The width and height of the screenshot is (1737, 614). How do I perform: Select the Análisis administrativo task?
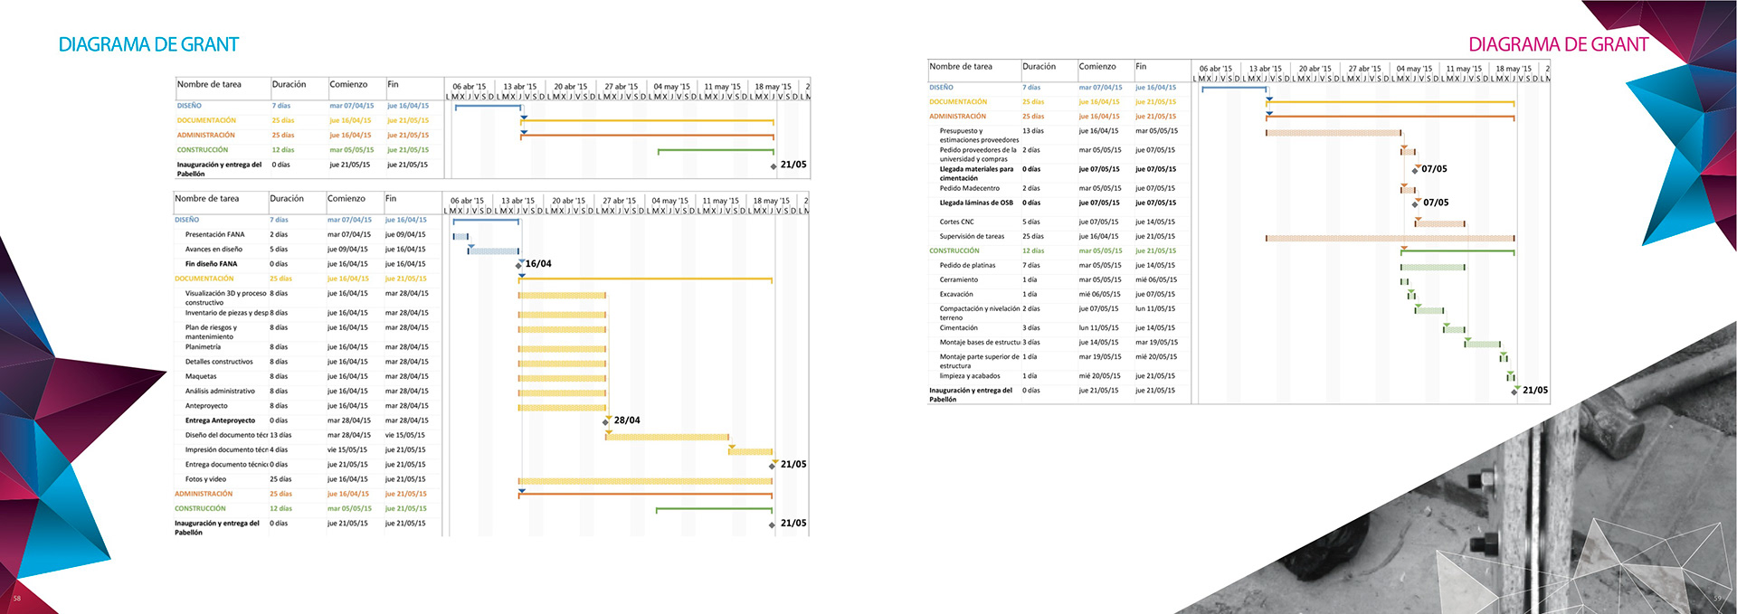[x=220, y=392]
